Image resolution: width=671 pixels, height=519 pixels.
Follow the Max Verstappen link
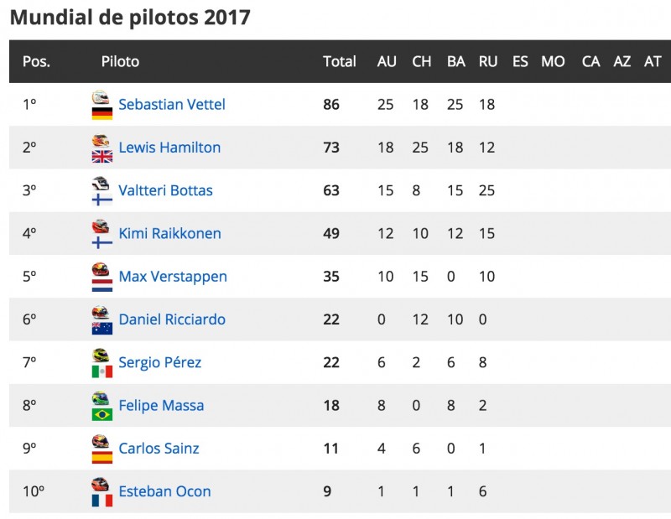click(x=173, y=277)
